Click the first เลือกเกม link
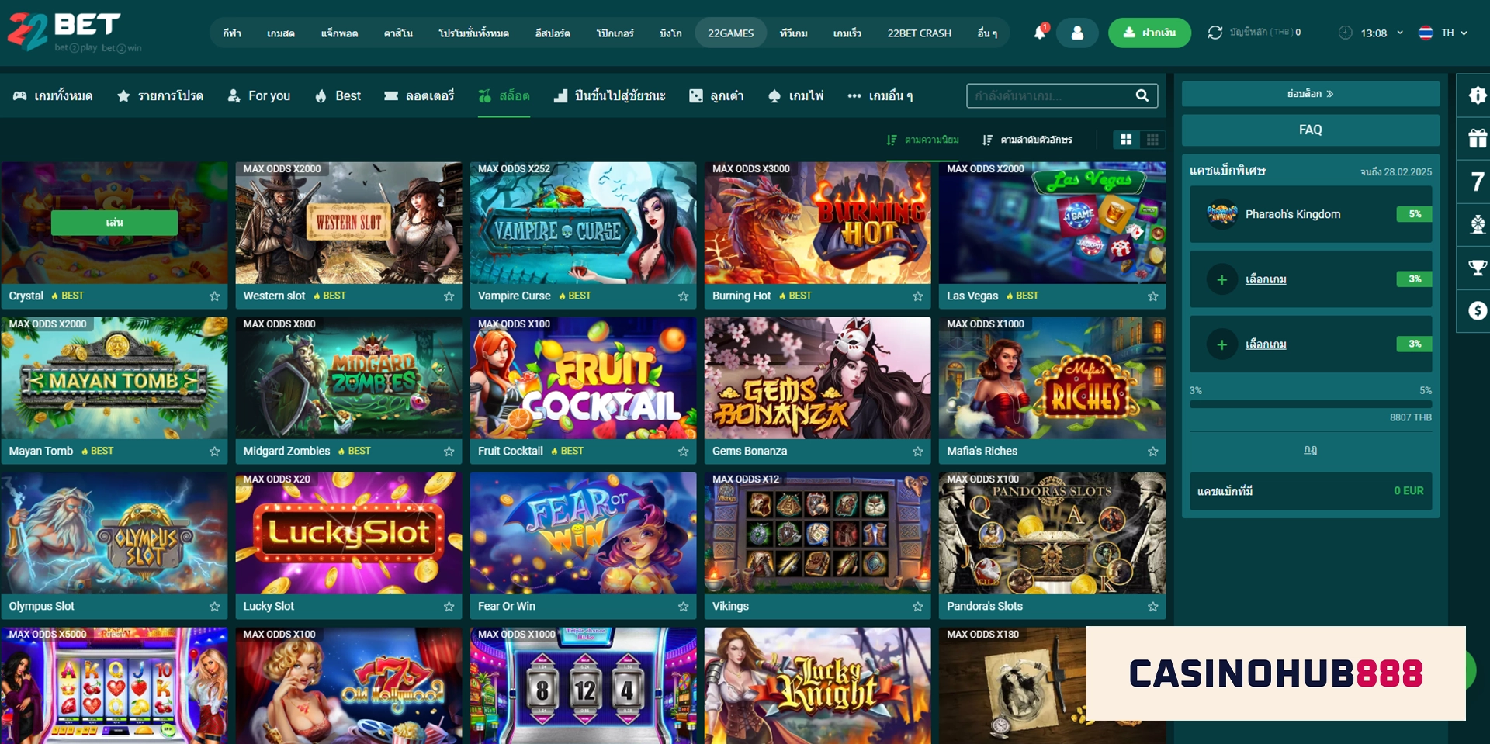This screenshot has height=744, width=1490. coord(1266,279)
